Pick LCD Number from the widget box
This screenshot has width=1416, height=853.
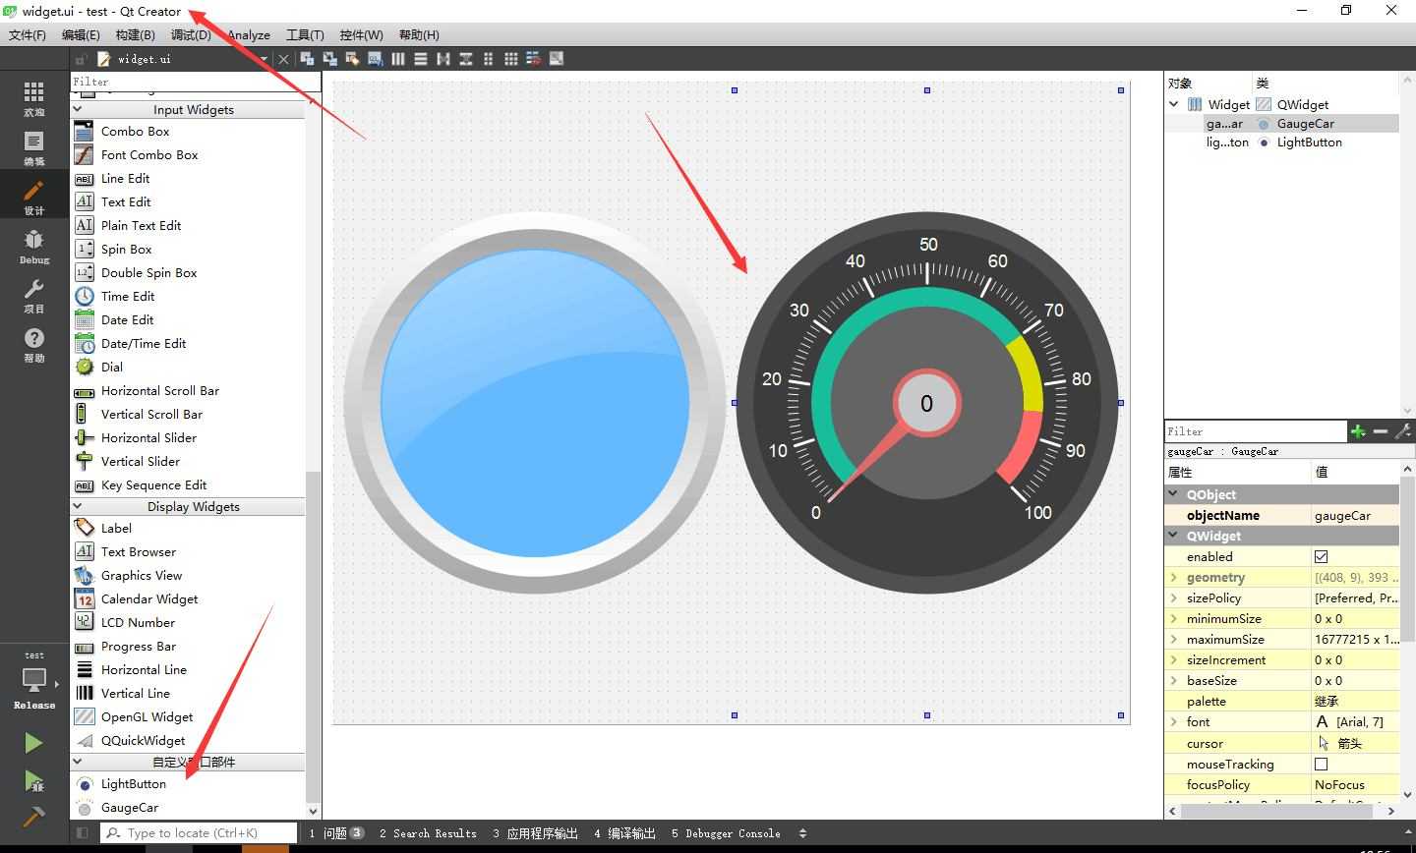(x=138, y=622)
